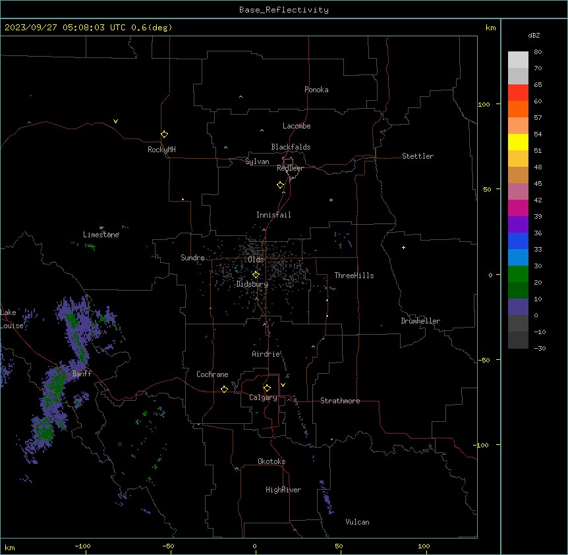Screen dimensions: 568x555
Task: Select the yellow marker near Cochrane
Action: [224, 389]
